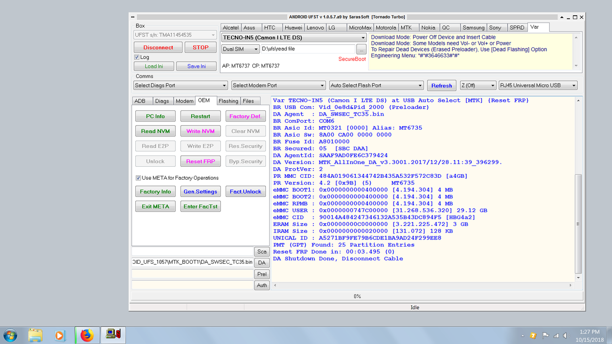Click the volume speaker tray icon
This screenshot has width=612, height=344.
567,335
